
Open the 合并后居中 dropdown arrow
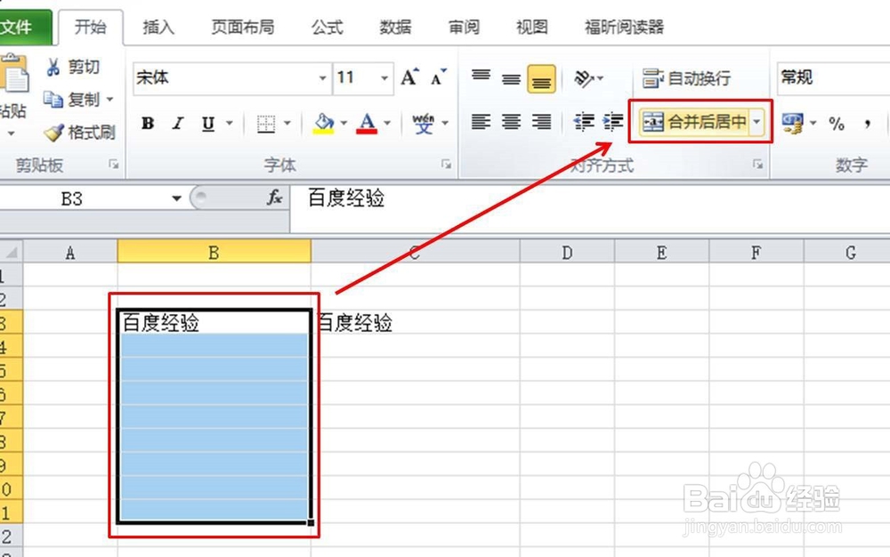coord(757,122)
